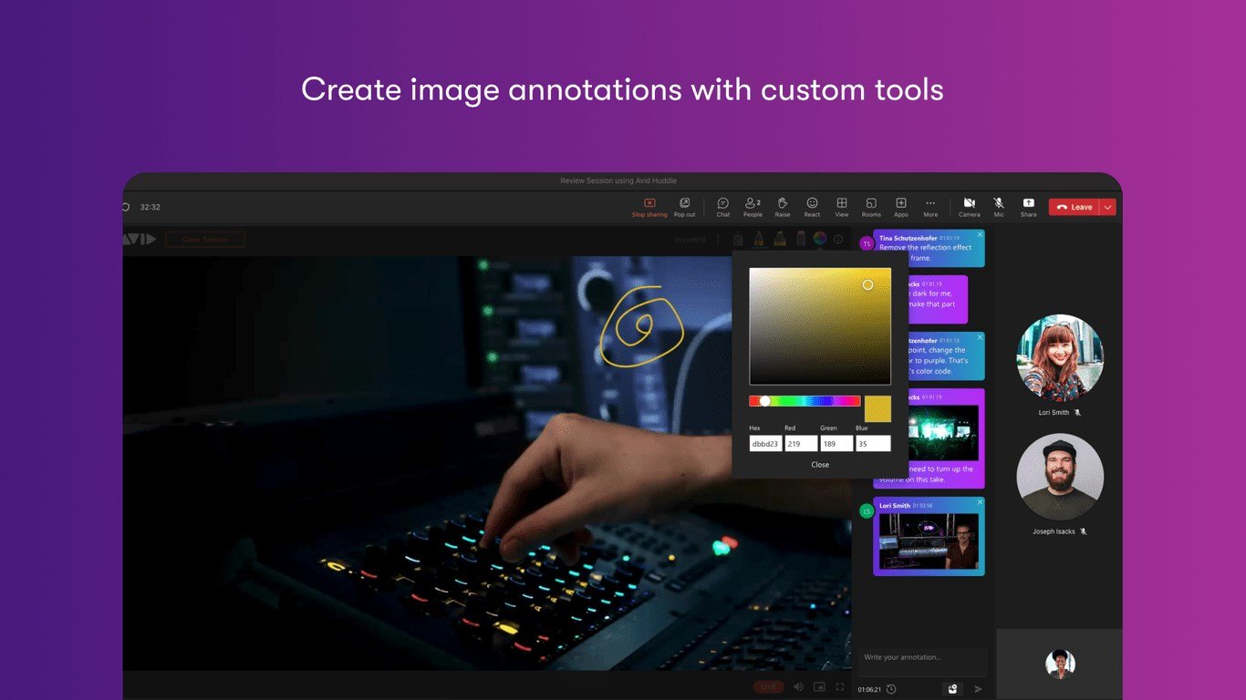Expand the Leave button dropdown arrow
The image size is (1246, 700).
point(1107,207)
